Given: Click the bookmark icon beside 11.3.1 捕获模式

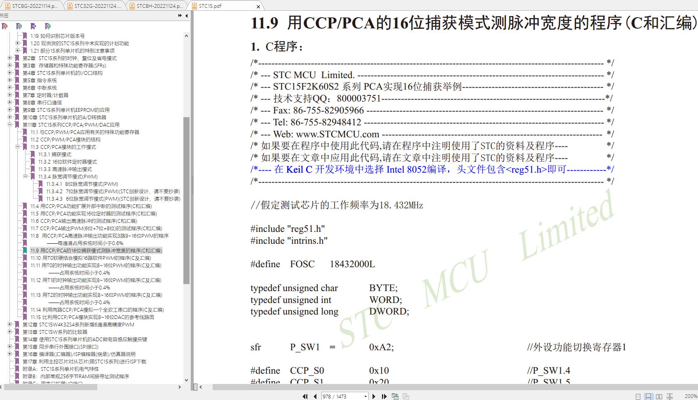Looking at the screenshot, I should [33, 155].
